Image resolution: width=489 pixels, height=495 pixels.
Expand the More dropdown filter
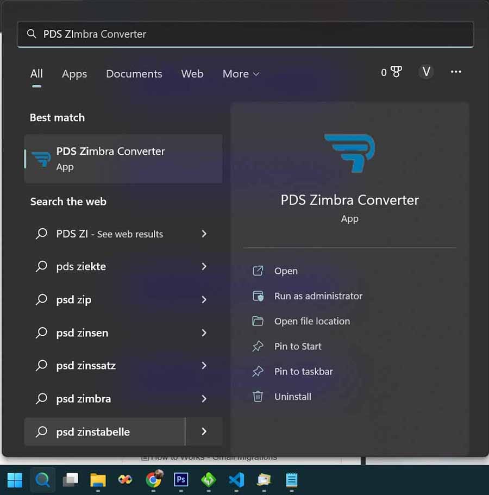click(x=241, y=73)
